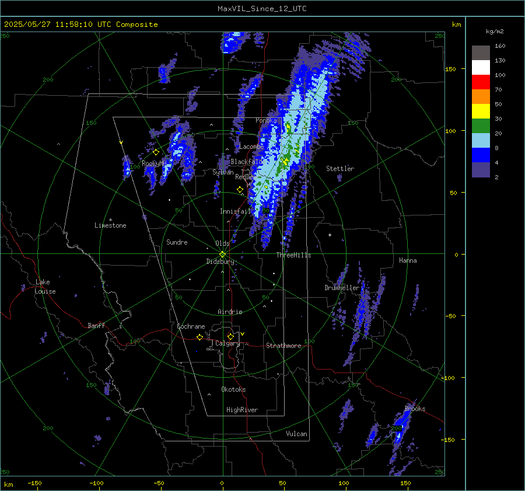Click the 130 value in the legend
Image resolution: width=525 pixels, height=491 pixels.
click(x=500, y=60)
